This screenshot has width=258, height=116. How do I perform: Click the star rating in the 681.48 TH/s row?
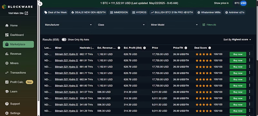click(x=204, y=67)
